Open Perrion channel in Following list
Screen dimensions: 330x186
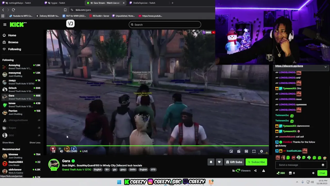point(21,112)
